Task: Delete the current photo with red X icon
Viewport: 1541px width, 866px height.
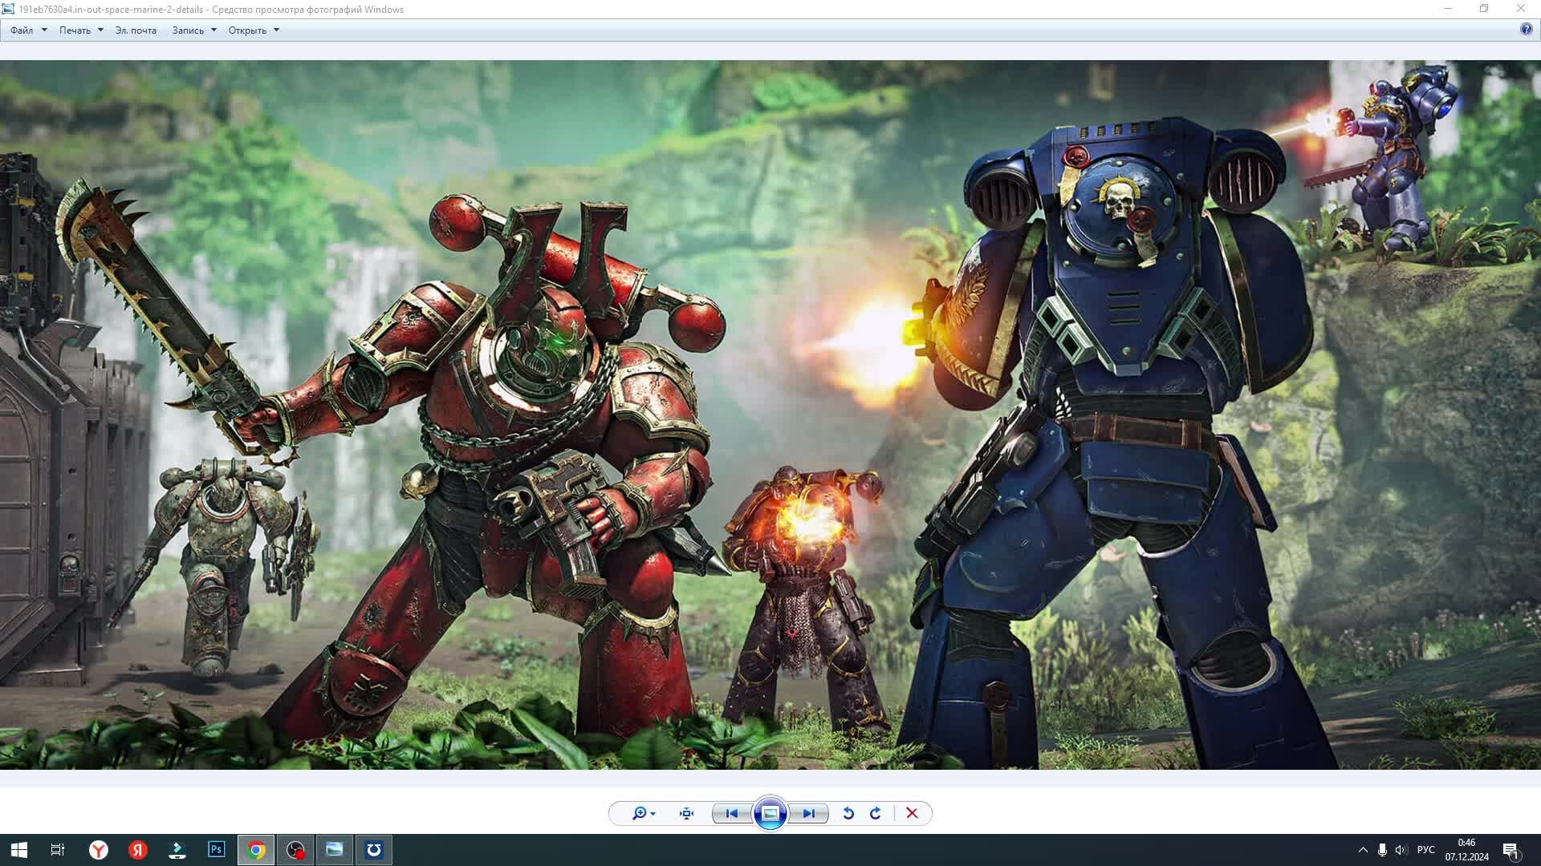Action: [912, 813]
